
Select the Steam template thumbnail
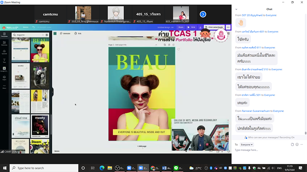40,146
